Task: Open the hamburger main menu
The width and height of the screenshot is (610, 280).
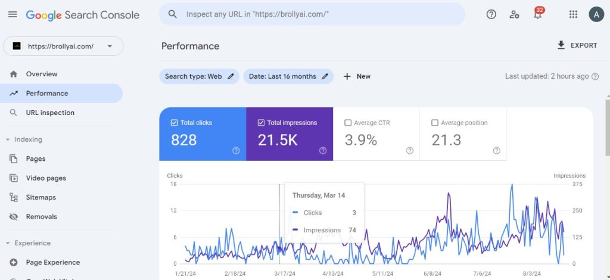Action: pyautogui.click(x=13, y=14)
